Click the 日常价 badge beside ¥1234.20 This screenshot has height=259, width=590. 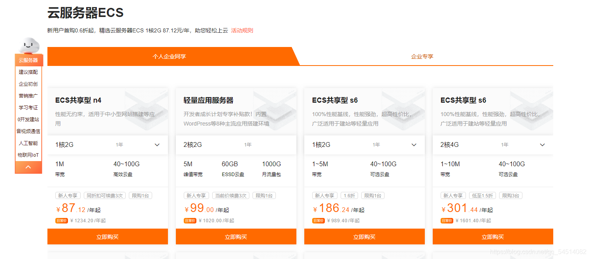coord(61,221)
